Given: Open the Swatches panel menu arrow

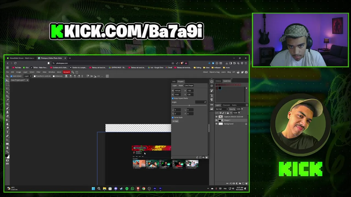Looking at the screenshot, I should [x=246, y=88].
